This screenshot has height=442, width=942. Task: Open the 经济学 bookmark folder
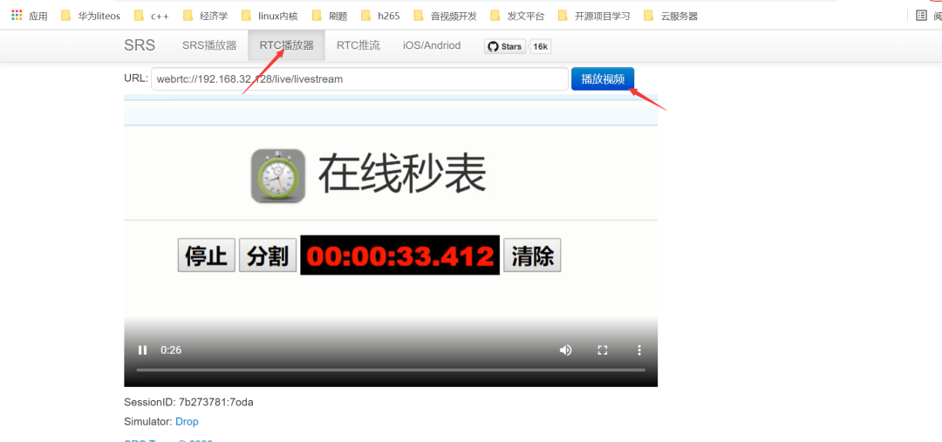pos(206,17)
